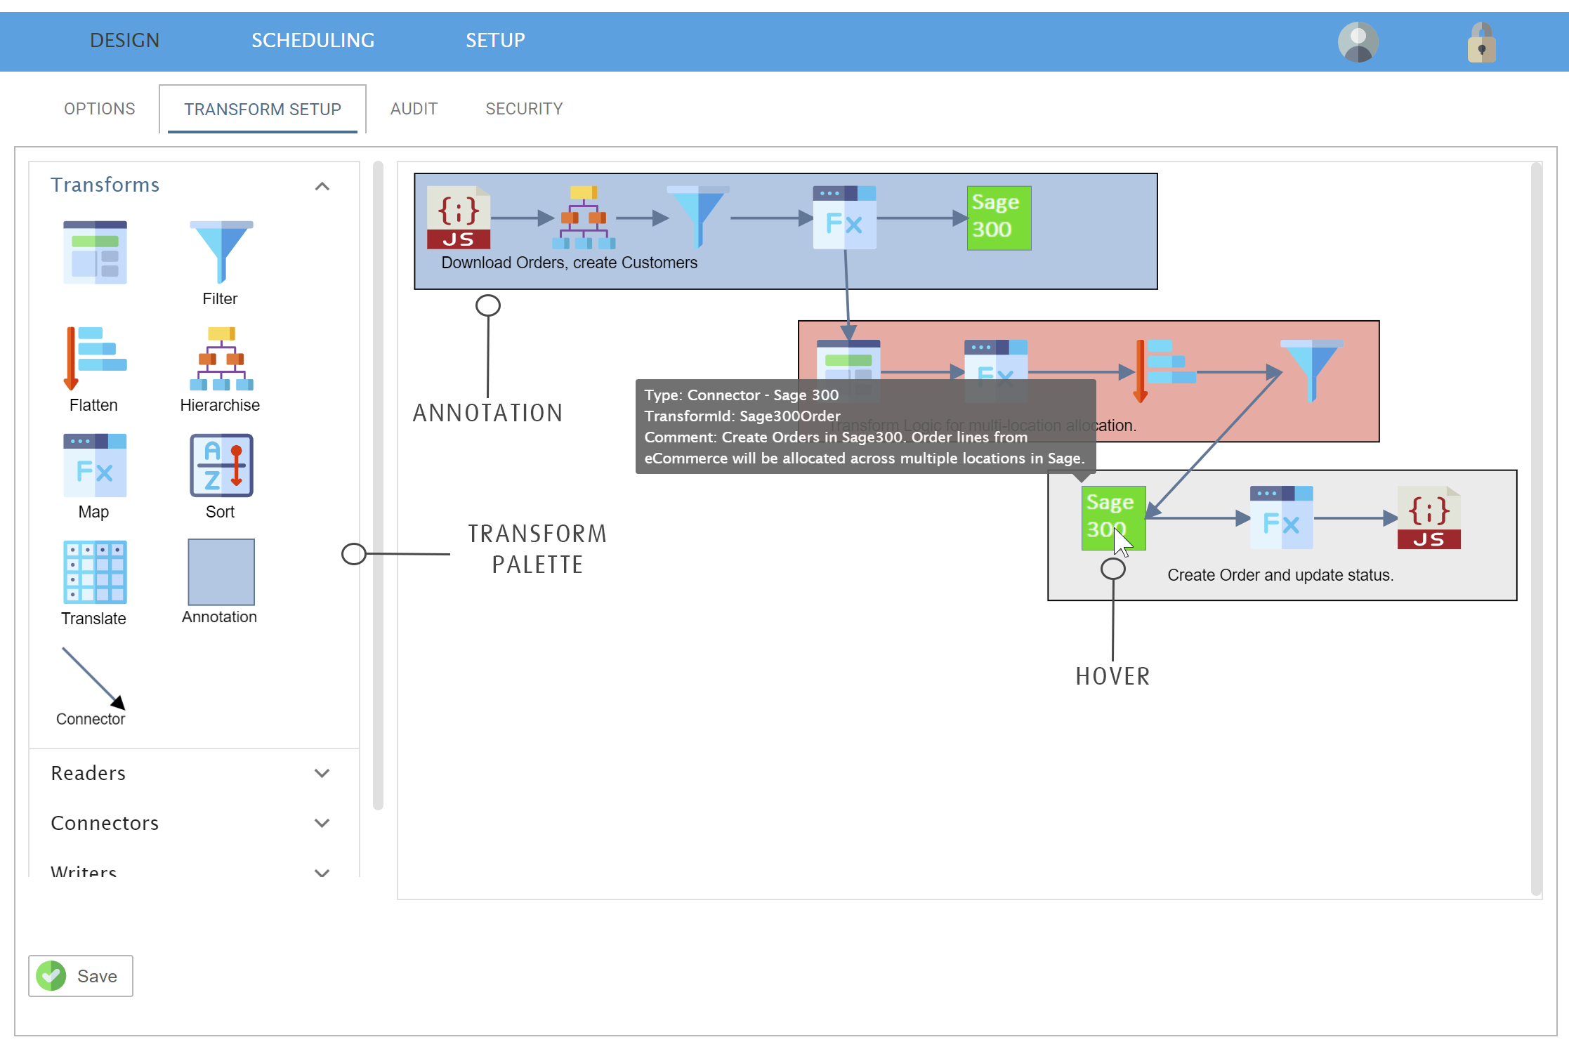Screen dimensions: 1569x1042
Task: Switch to the Security tab
Action: 524,109
